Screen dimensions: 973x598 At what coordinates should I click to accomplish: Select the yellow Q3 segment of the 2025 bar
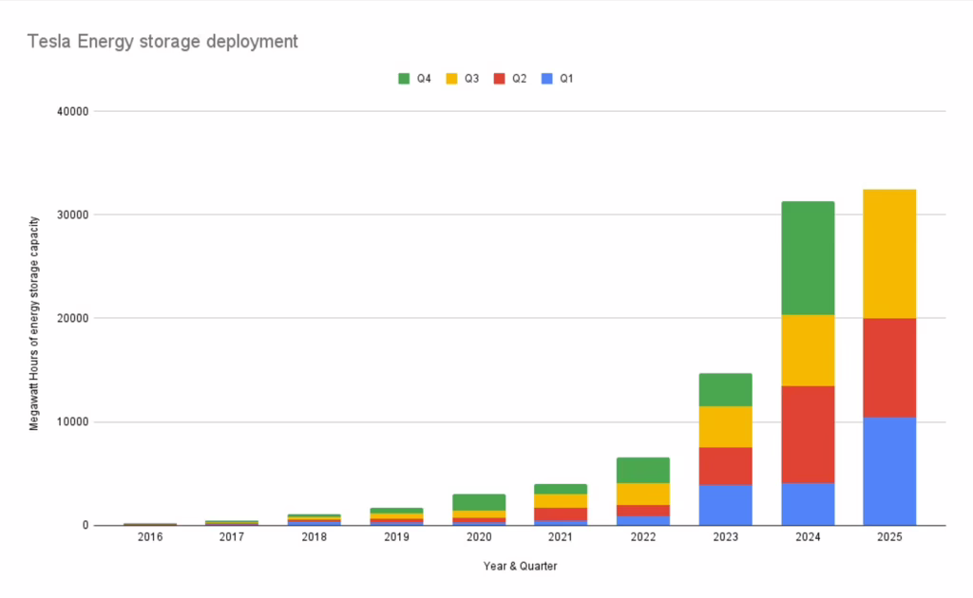[x=889, y=253]
